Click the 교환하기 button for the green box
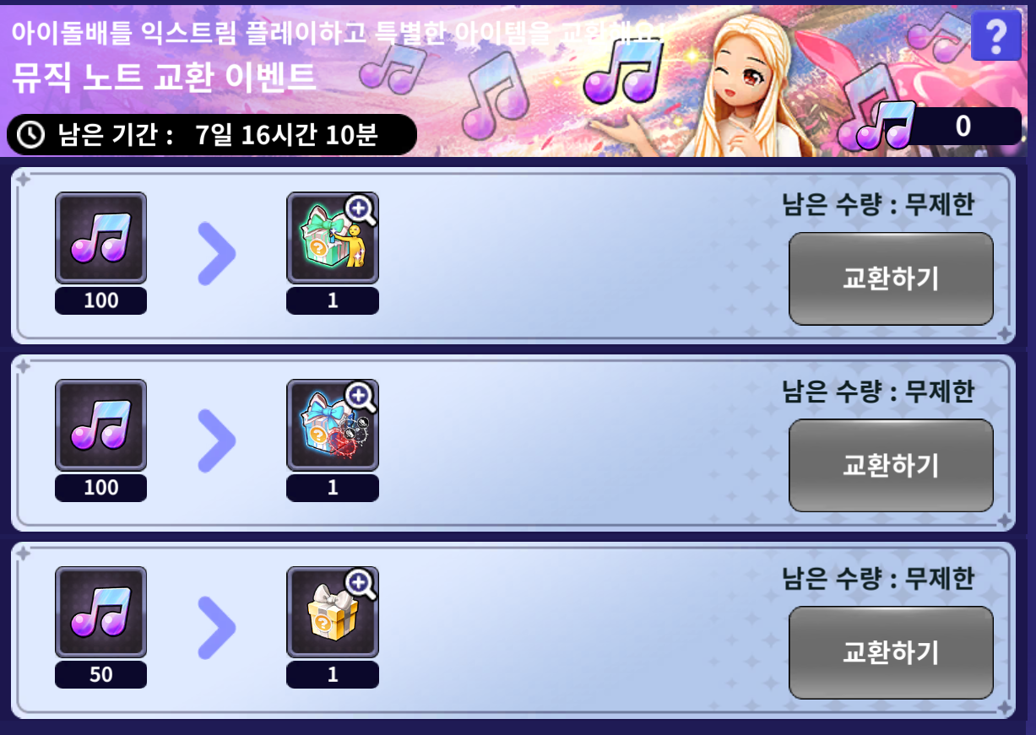Screen dimensions: 1036x735 click(891, 278)
